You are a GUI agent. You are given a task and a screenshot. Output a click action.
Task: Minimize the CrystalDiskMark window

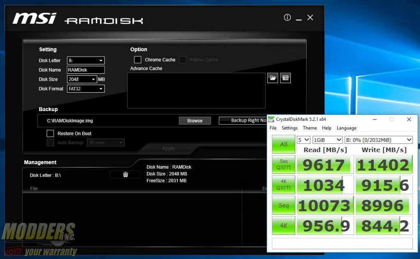point(375,119)
